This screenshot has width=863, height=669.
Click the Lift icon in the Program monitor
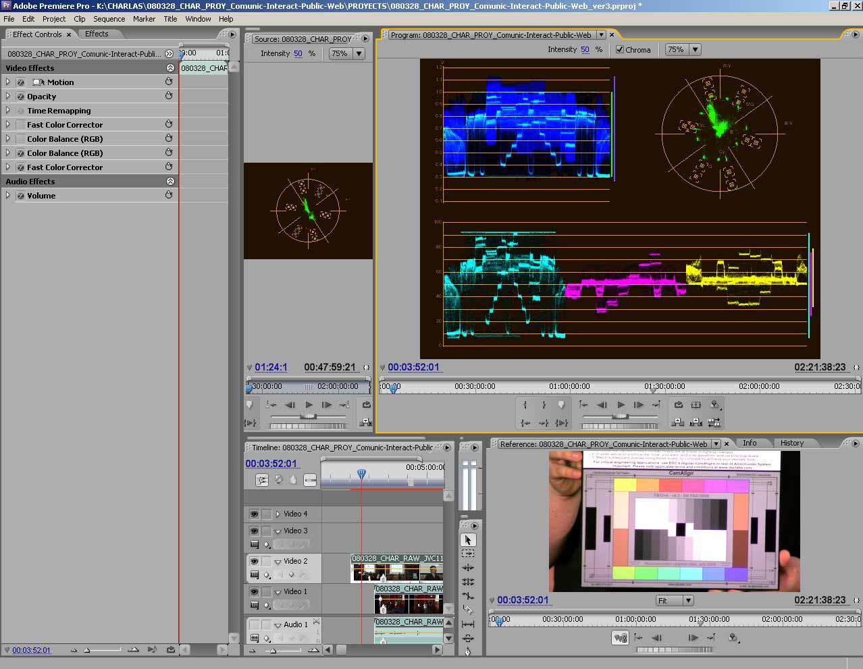tap(677, 423)
